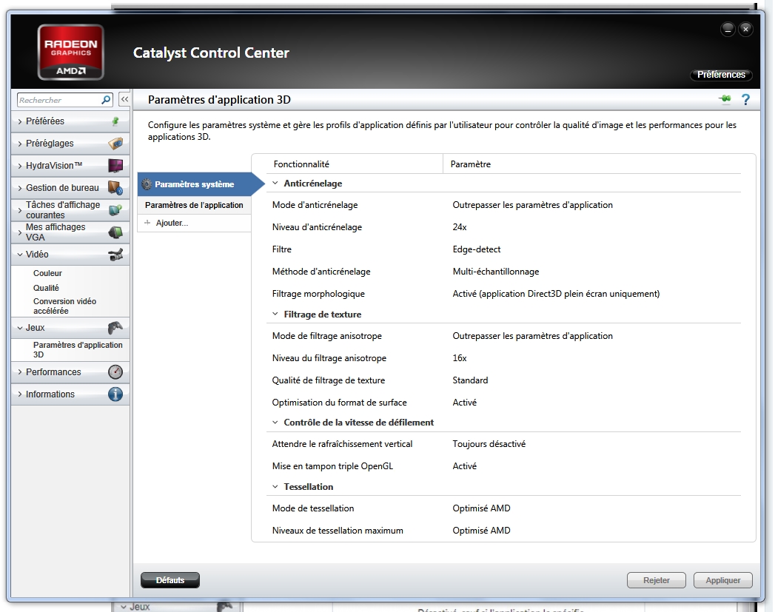Image resolution: width=775 pixels, height=612 pixels.
Task: Open the Préférences menu
Action: [x=721, y=75]
